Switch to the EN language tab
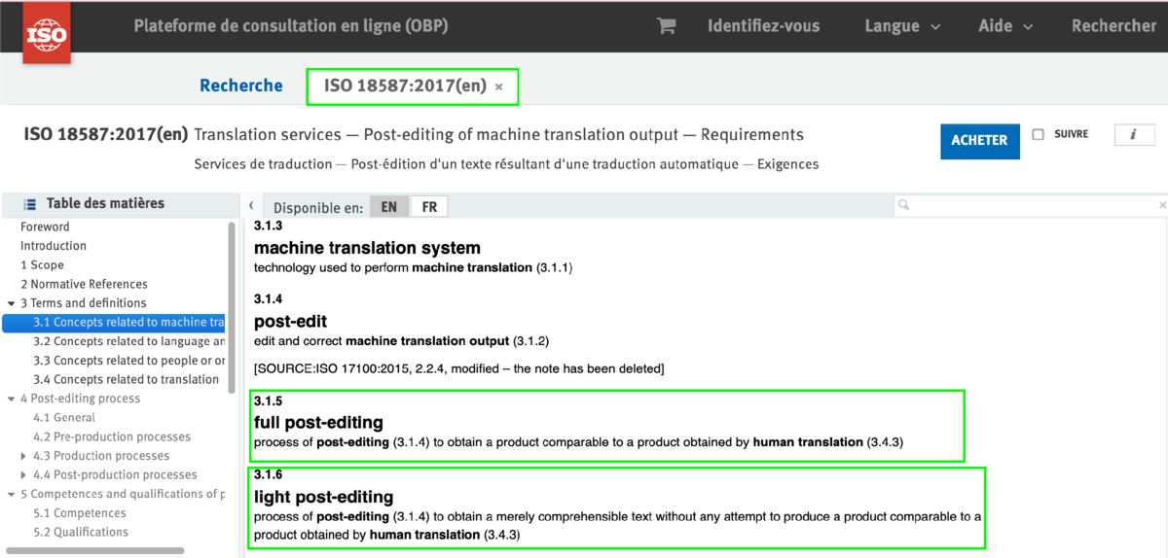The width and height of the screenshot is (1168, 558). [389, 207]
